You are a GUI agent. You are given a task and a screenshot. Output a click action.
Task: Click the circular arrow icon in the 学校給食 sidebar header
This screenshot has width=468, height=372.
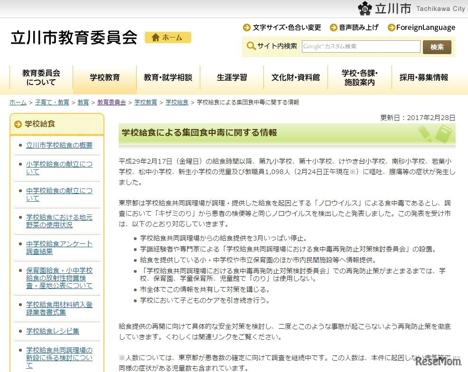coord(17,123)
